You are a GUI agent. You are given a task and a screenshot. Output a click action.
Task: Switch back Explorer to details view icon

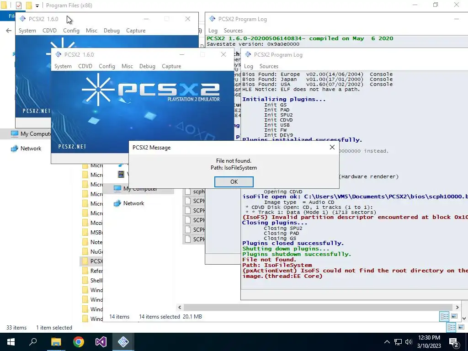(x=451, y=327)
